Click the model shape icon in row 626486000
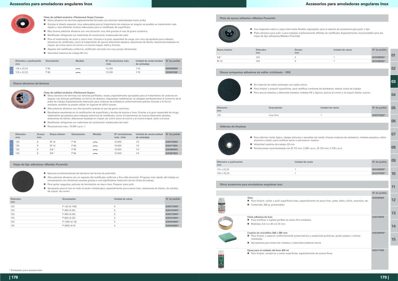The height and width of the screenshot is (281, 398). point(95,149)
